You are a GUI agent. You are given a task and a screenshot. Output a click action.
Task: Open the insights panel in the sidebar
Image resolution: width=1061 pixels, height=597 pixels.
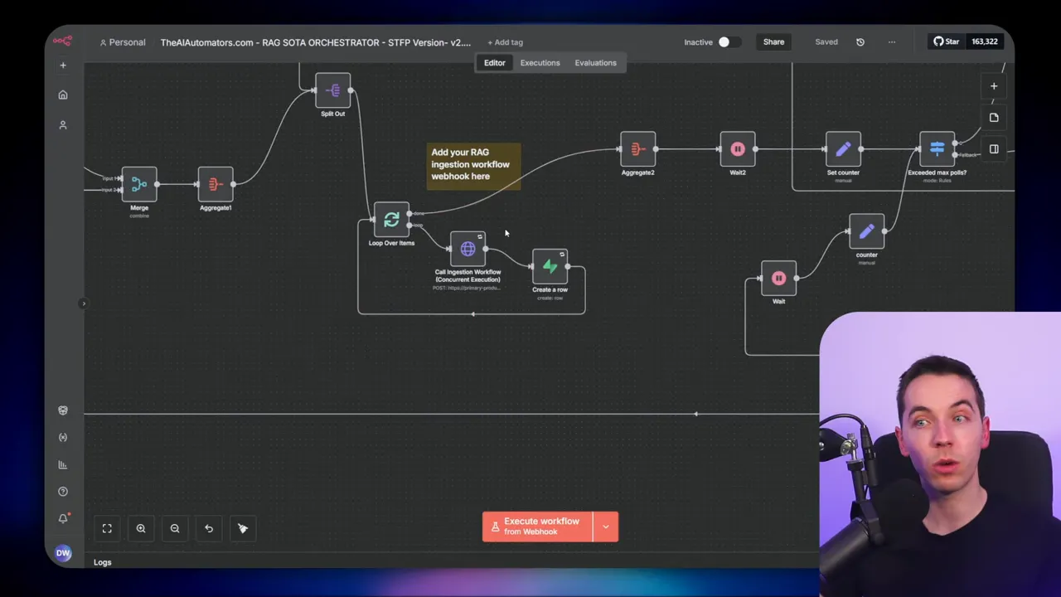pyautogui.click(x=62, y=464)
